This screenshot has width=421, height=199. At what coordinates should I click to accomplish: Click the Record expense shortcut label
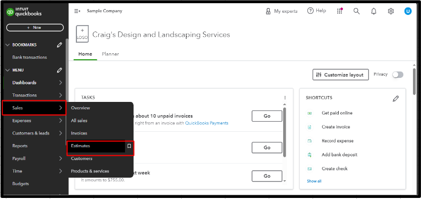(x=338, y=141)
